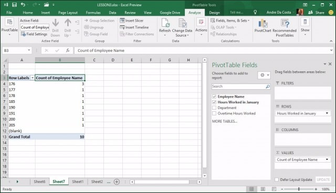
Task: Click the Drill Up arrow
Action: (68, 28)
